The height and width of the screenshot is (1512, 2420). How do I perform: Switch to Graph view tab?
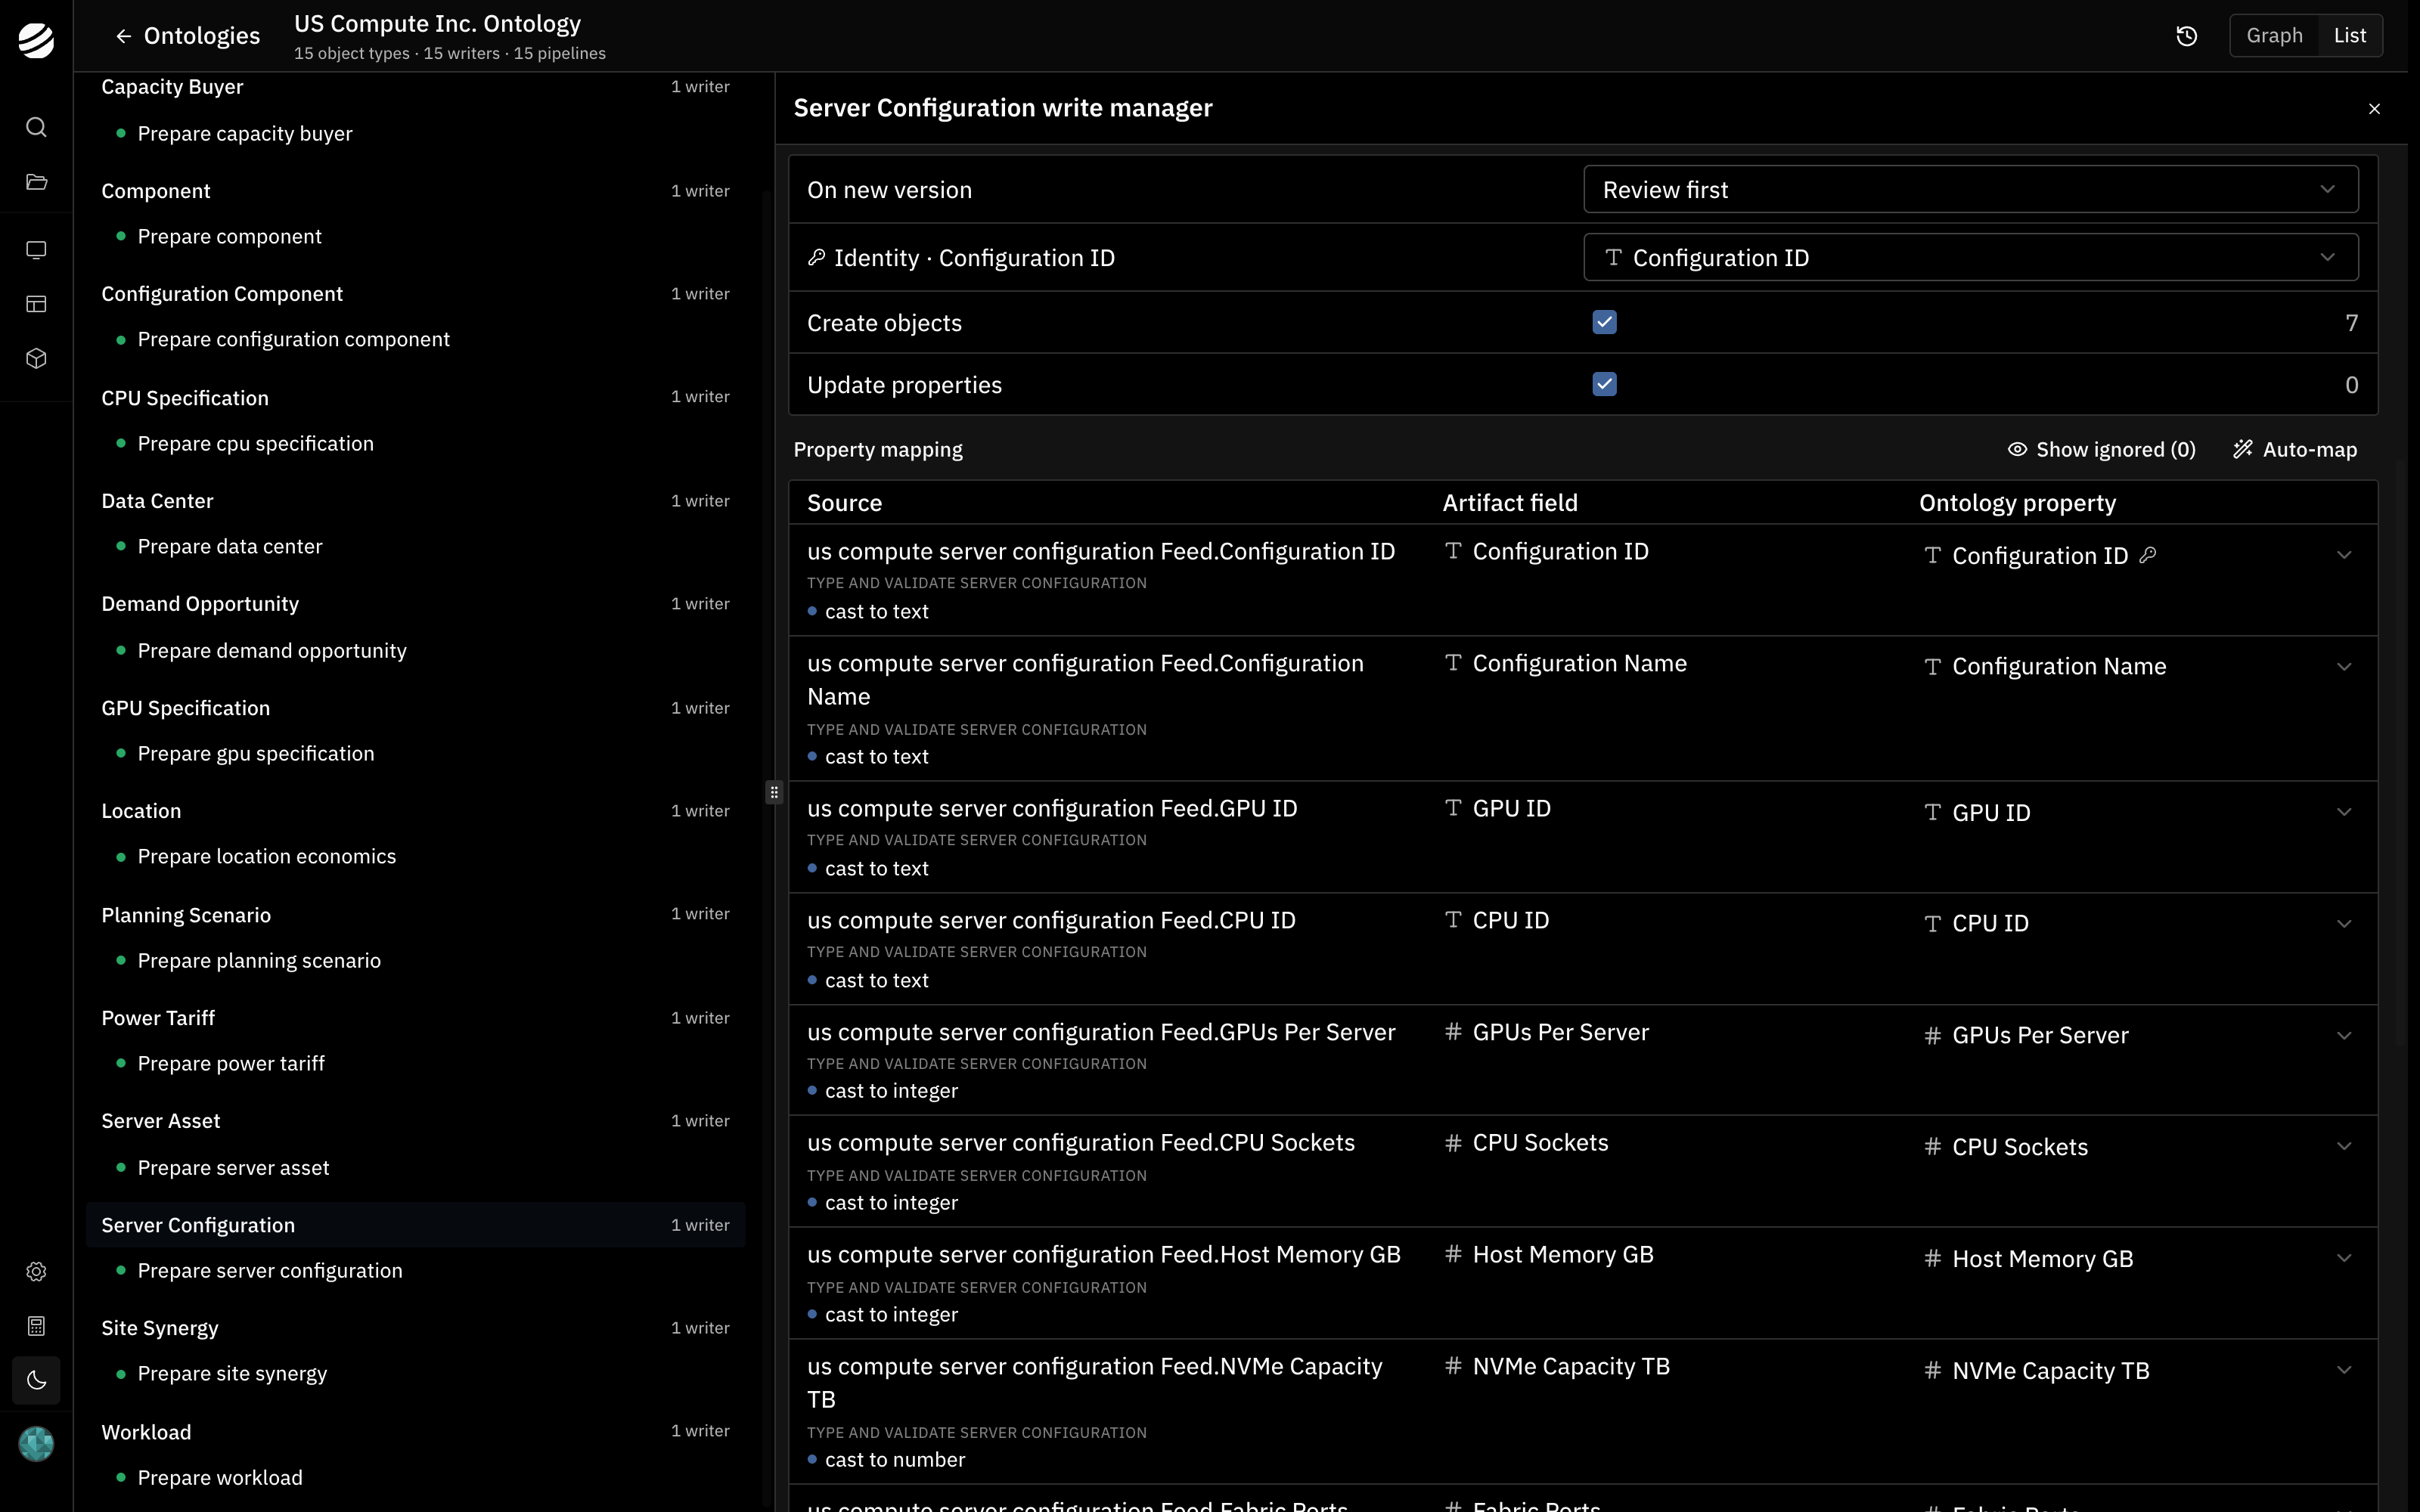click(x=2274, y=36)
